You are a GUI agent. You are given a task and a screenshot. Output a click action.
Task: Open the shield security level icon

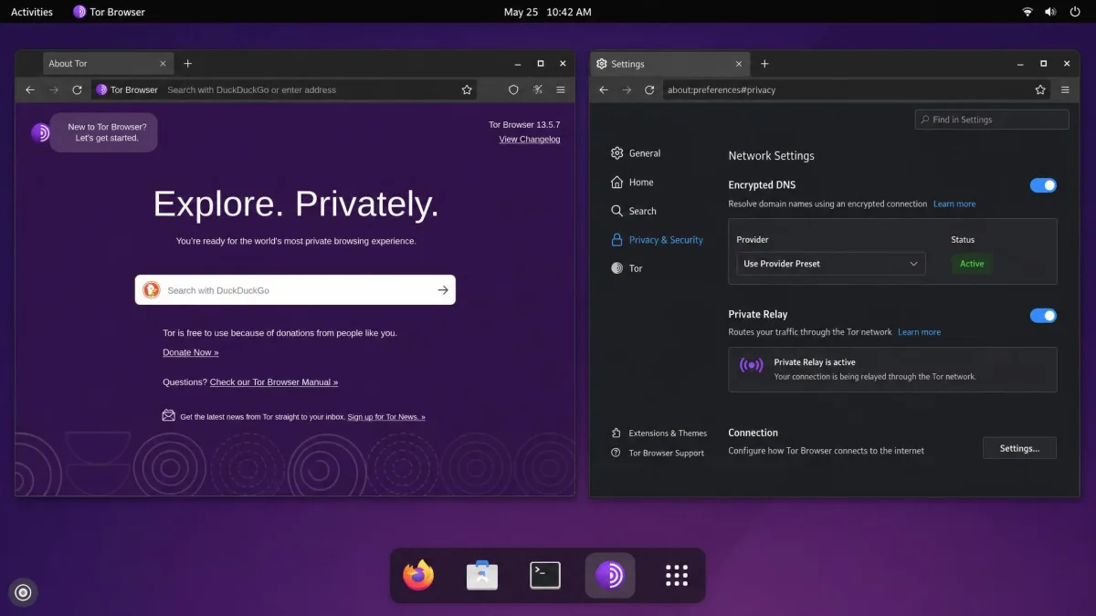513,89
